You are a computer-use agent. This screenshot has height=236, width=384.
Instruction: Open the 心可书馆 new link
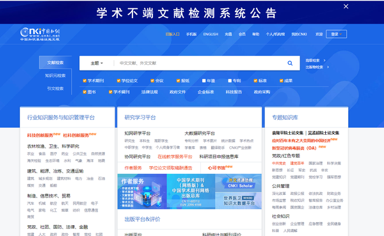[220, 168]
